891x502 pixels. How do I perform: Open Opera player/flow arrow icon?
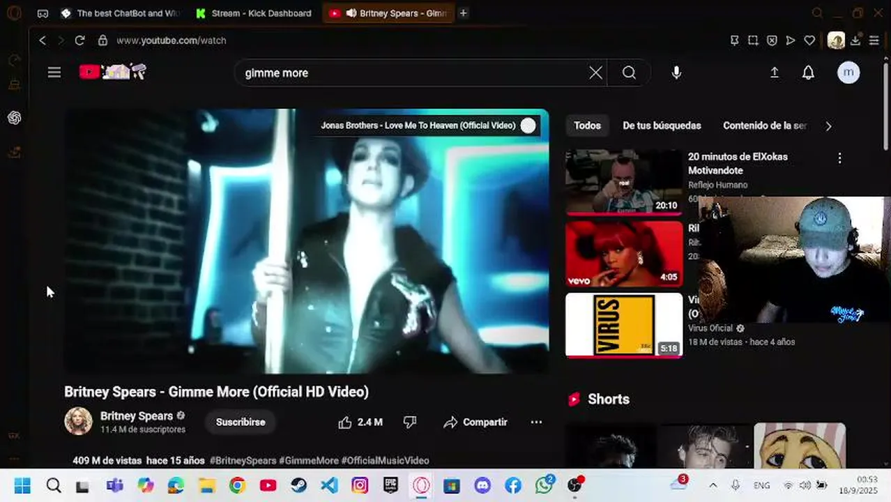791,40
